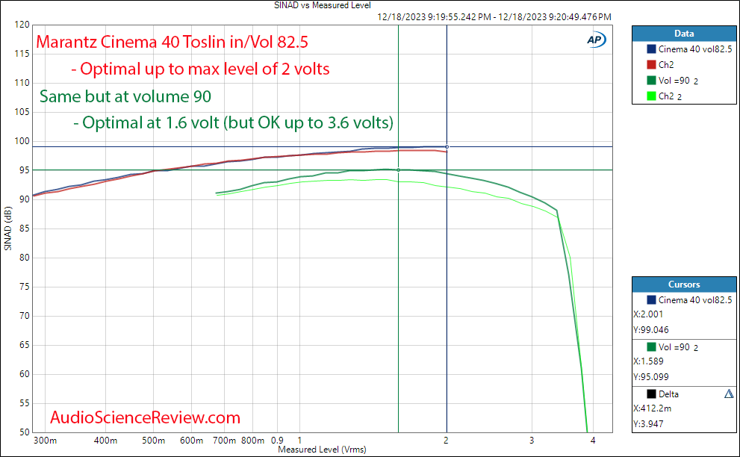The image size is (740, 457).
Task: Click 'Cinema 40 vol82.5' label in Data legend
Action: click(x=695, y=49)
